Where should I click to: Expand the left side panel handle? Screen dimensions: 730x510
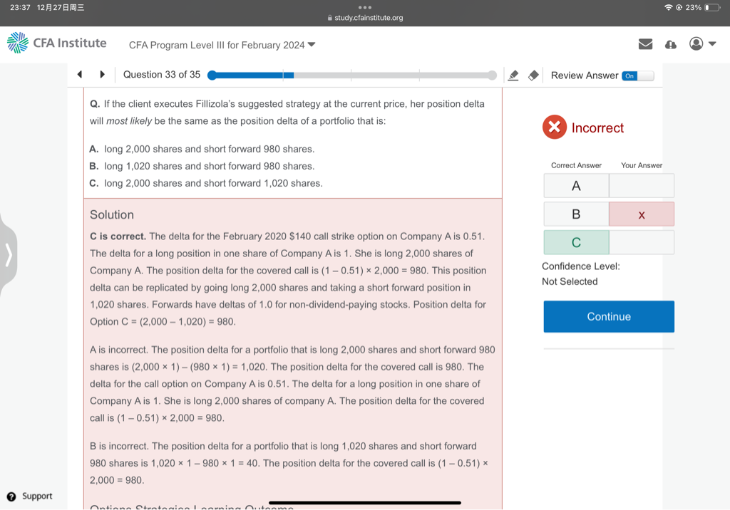(x=9, y=254)
